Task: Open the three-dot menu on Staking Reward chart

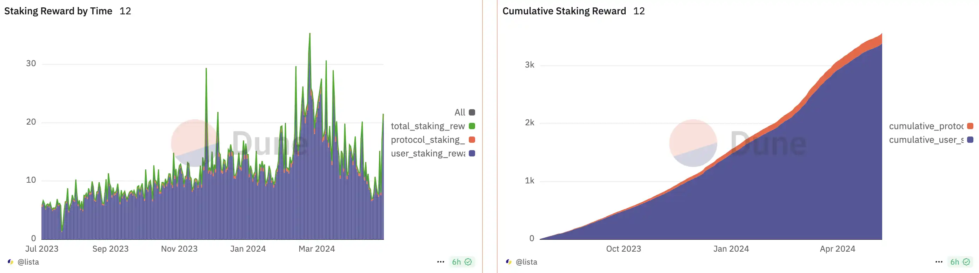Action: (x=440, y=262)
